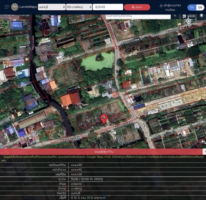206x200 pixels.
Task: Expand the province dropdown showing นนทบุรี
Action: coord(51,7)
